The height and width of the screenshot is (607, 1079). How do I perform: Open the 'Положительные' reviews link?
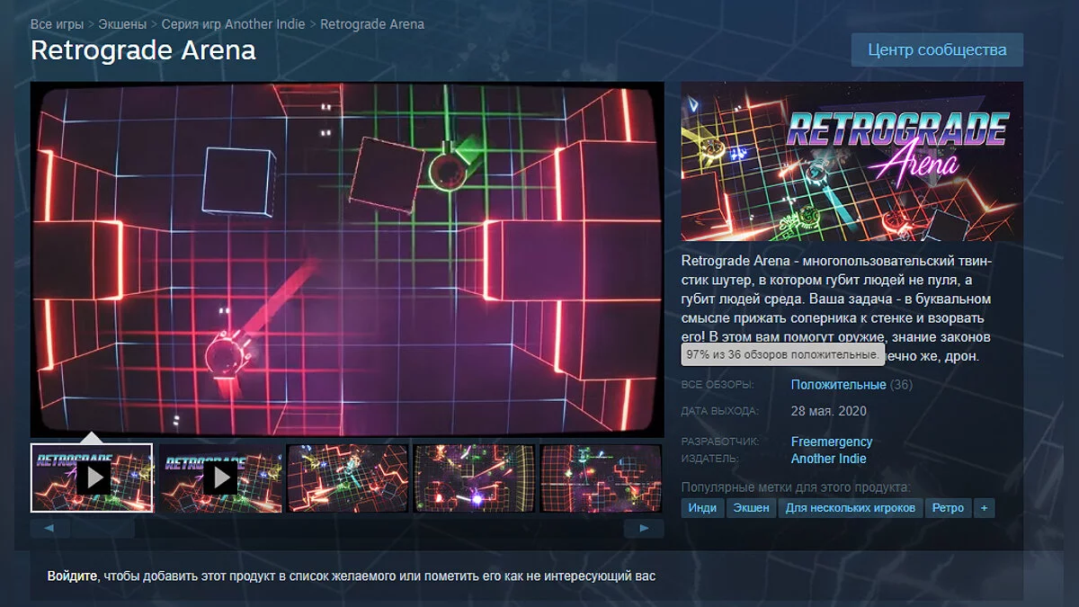coord(838,385)
